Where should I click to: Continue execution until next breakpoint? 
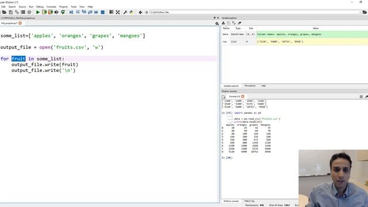(x=96, y=12)
